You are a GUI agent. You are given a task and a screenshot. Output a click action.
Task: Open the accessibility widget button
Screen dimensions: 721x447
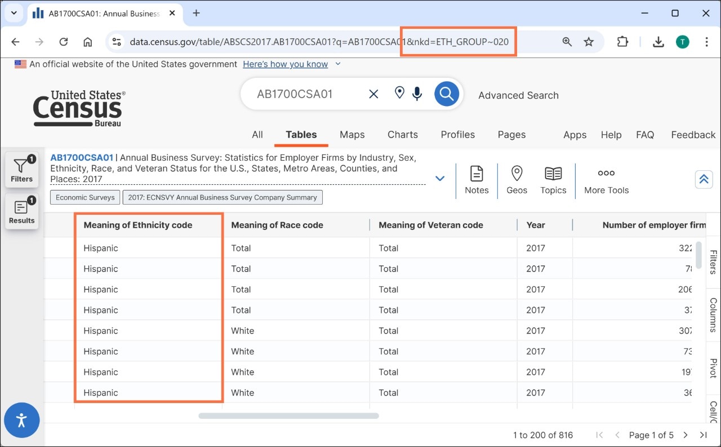[x=22, y=420]
